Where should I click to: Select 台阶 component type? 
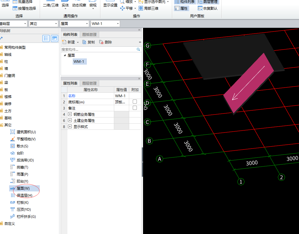tap(17, 153)
